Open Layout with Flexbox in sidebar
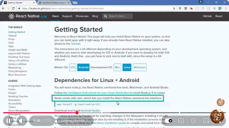229x128 pixels. click(x=19, y=54)
